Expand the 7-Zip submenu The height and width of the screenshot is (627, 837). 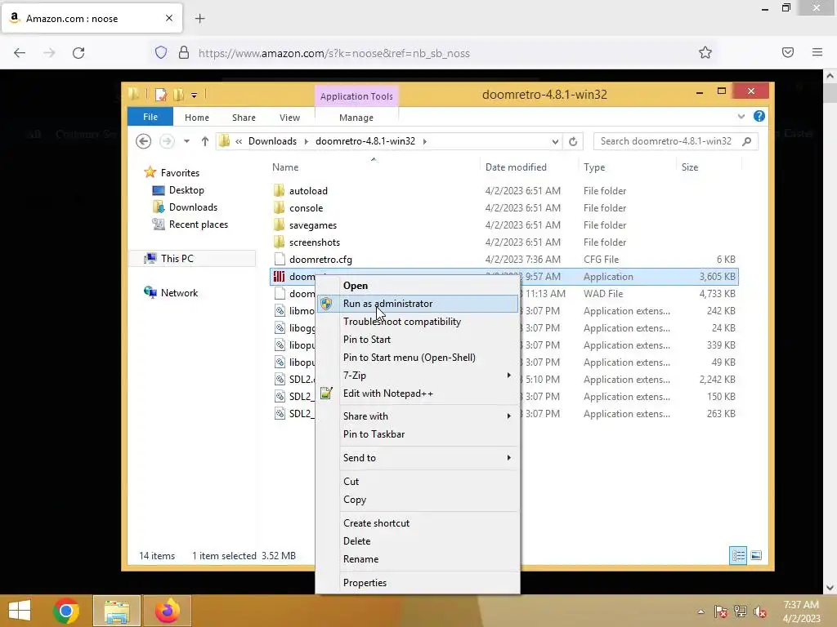[x=418, y=376]
